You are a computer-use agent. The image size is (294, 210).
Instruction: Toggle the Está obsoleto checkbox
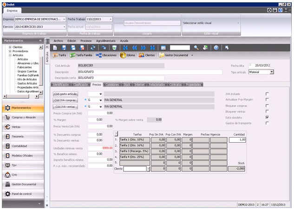pos(267,118)
